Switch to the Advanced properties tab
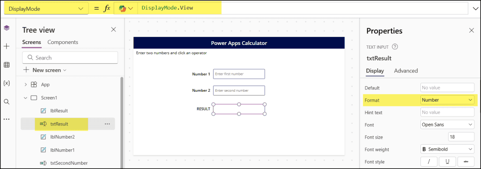The image size is (481, 169). (406, 71)
